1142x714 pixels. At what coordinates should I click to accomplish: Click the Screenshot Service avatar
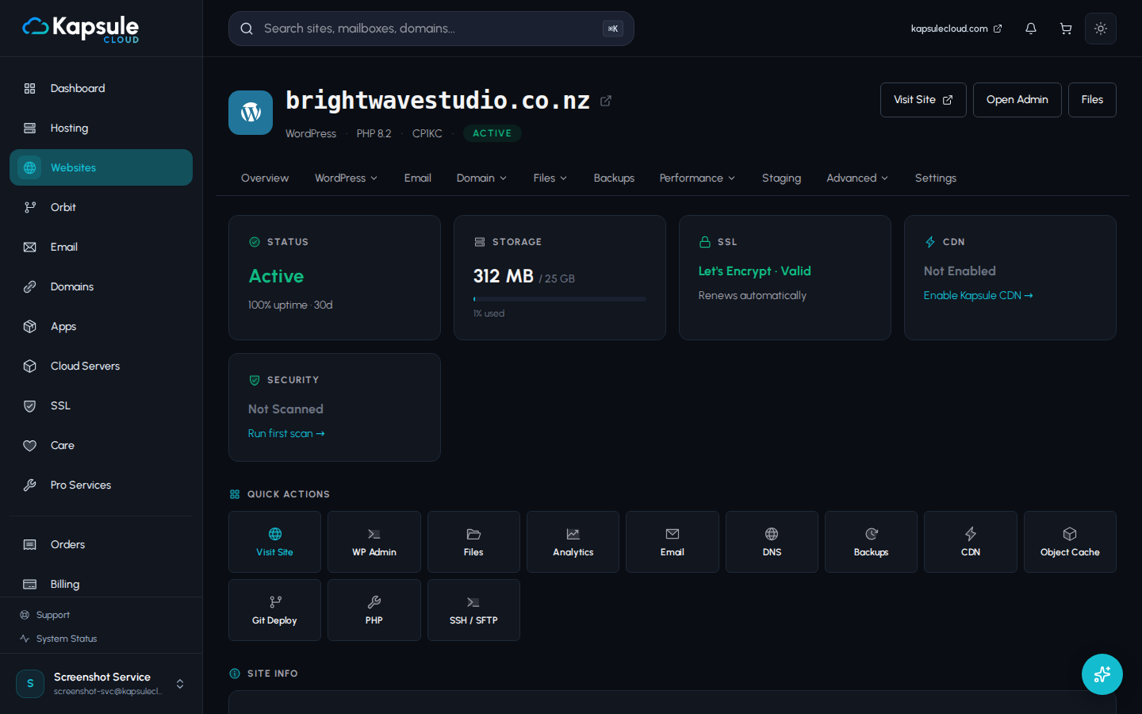pyautogui.click(x=30, y=684)
